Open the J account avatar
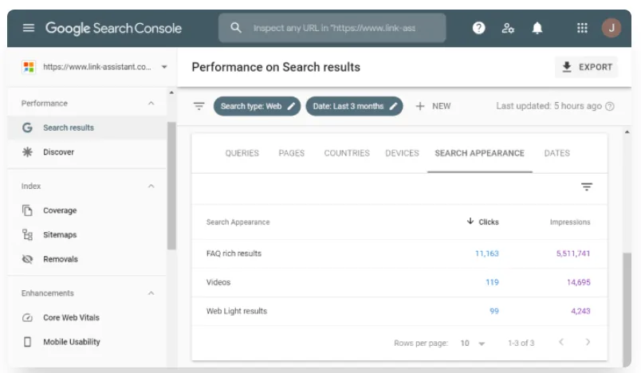 (612, 28)
